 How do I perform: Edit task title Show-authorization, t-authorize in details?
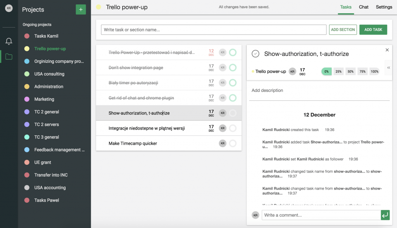(x=306, y=54)
